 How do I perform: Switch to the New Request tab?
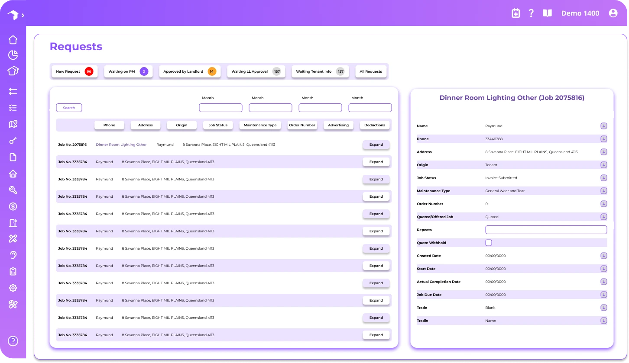click(74, 71)
